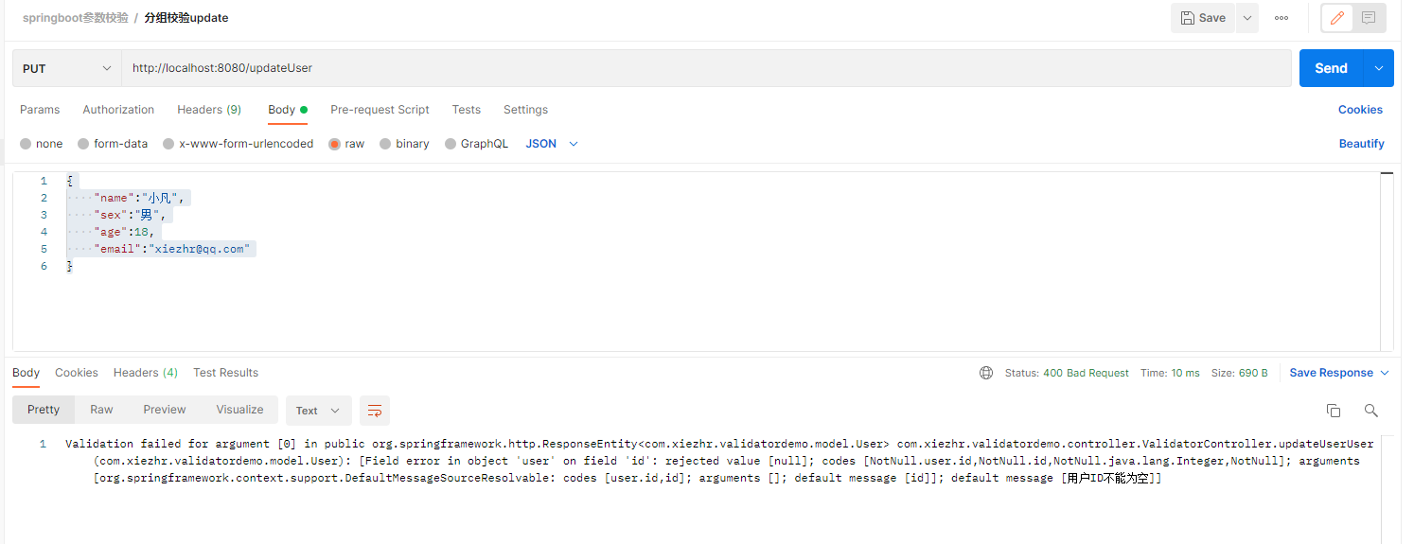This screenshot has width=1414, height=544.
Task: Open the PUT method dropdown
Action: click(x=67, y=68)
